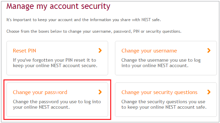Click the red highlight border around the password card
Viewport: 220px width, 123px height.
pyautogui.click(x=57, y=80)
